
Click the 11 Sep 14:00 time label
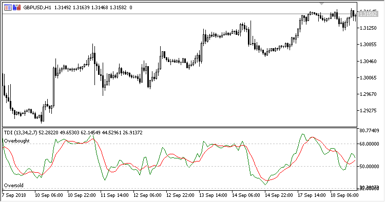[114, 195]
